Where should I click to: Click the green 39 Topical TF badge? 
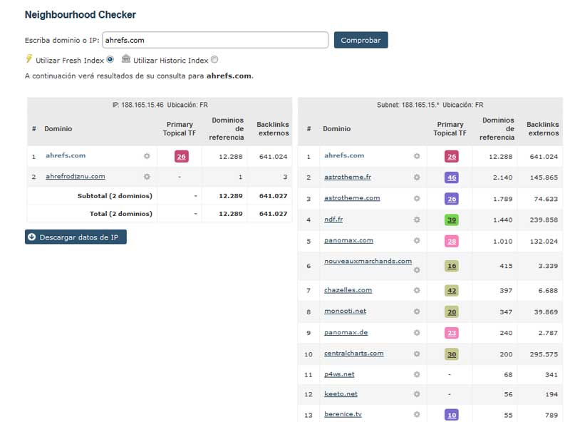452,220
